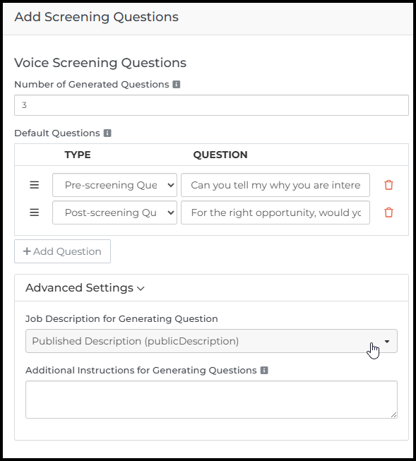Focus the Number of Generated Questions field

coord(211,105)
